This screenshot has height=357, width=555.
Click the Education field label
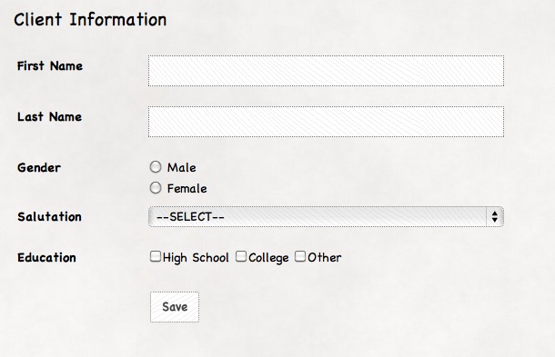point(46,258)
